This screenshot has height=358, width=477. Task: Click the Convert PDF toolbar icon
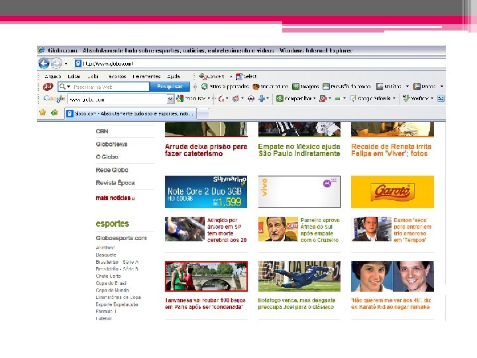[203, 76]
